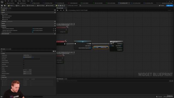The width and height of the screenshot is (174, 98).
Task: Click Hide Unrelated in toolbar
Action: click(x=30, y=5)
